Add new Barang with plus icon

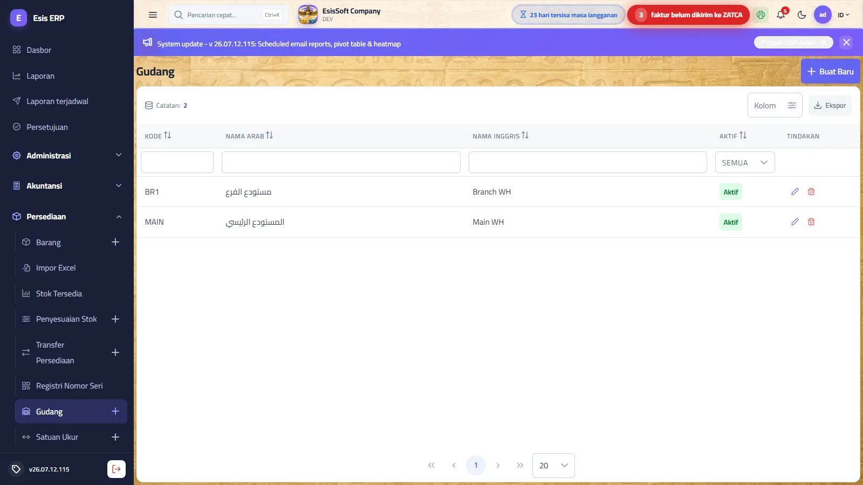(x=115, y=242)
